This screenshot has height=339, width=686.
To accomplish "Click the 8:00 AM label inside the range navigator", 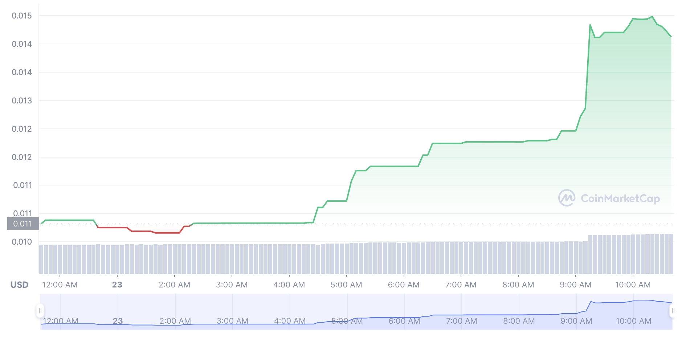I will [519, 321].
